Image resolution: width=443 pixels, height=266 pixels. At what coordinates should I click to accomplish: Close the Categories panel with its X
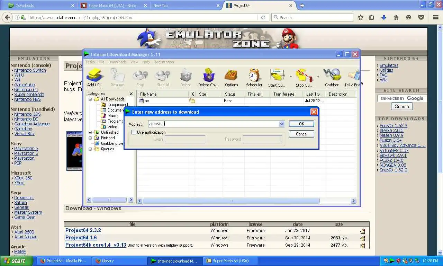tap(131, 94)
